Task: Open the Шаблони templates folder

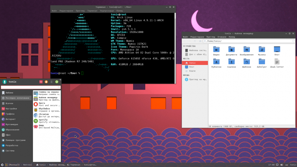Action: 247,63
